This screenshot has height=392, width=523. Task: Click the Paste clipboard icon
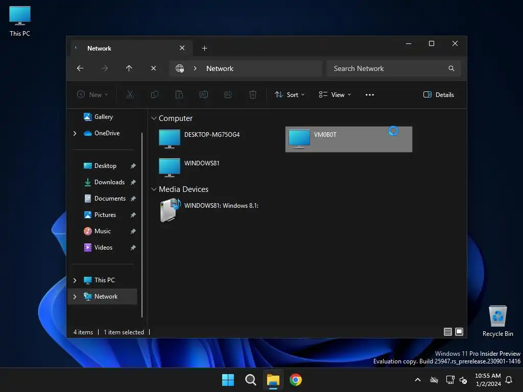[179, 94]
